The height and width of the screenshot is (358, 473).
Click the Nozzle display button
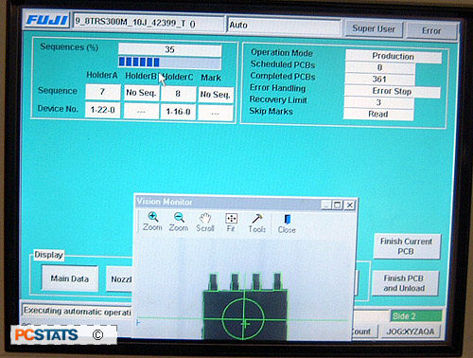(x=119, y=278)
